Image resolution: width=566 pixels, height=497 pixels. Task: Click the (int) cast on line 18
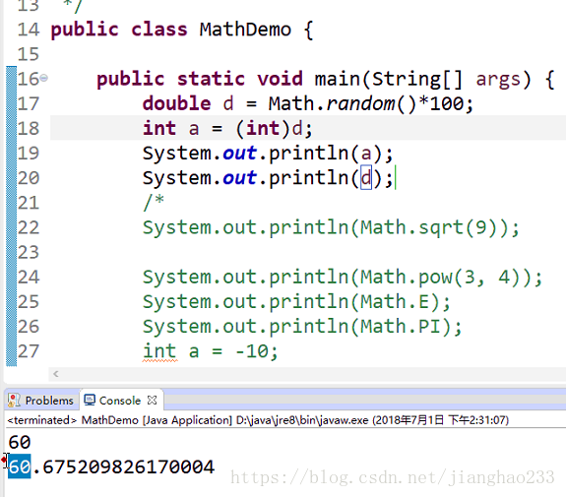click(263, 129)
